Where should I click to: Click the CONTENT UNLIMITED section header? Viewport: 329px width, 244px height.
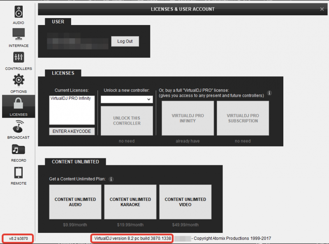[75, 162]
